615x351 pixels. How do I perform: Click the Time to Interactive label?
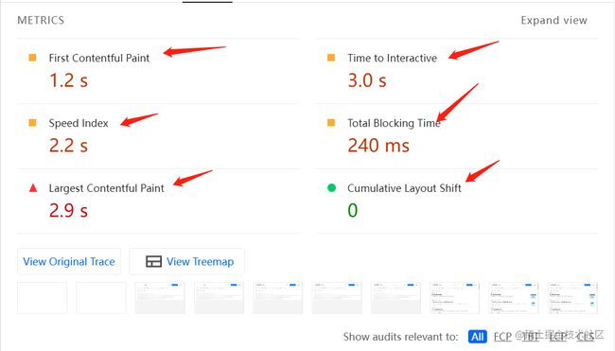pyautogui.click(x=393, y=58)
